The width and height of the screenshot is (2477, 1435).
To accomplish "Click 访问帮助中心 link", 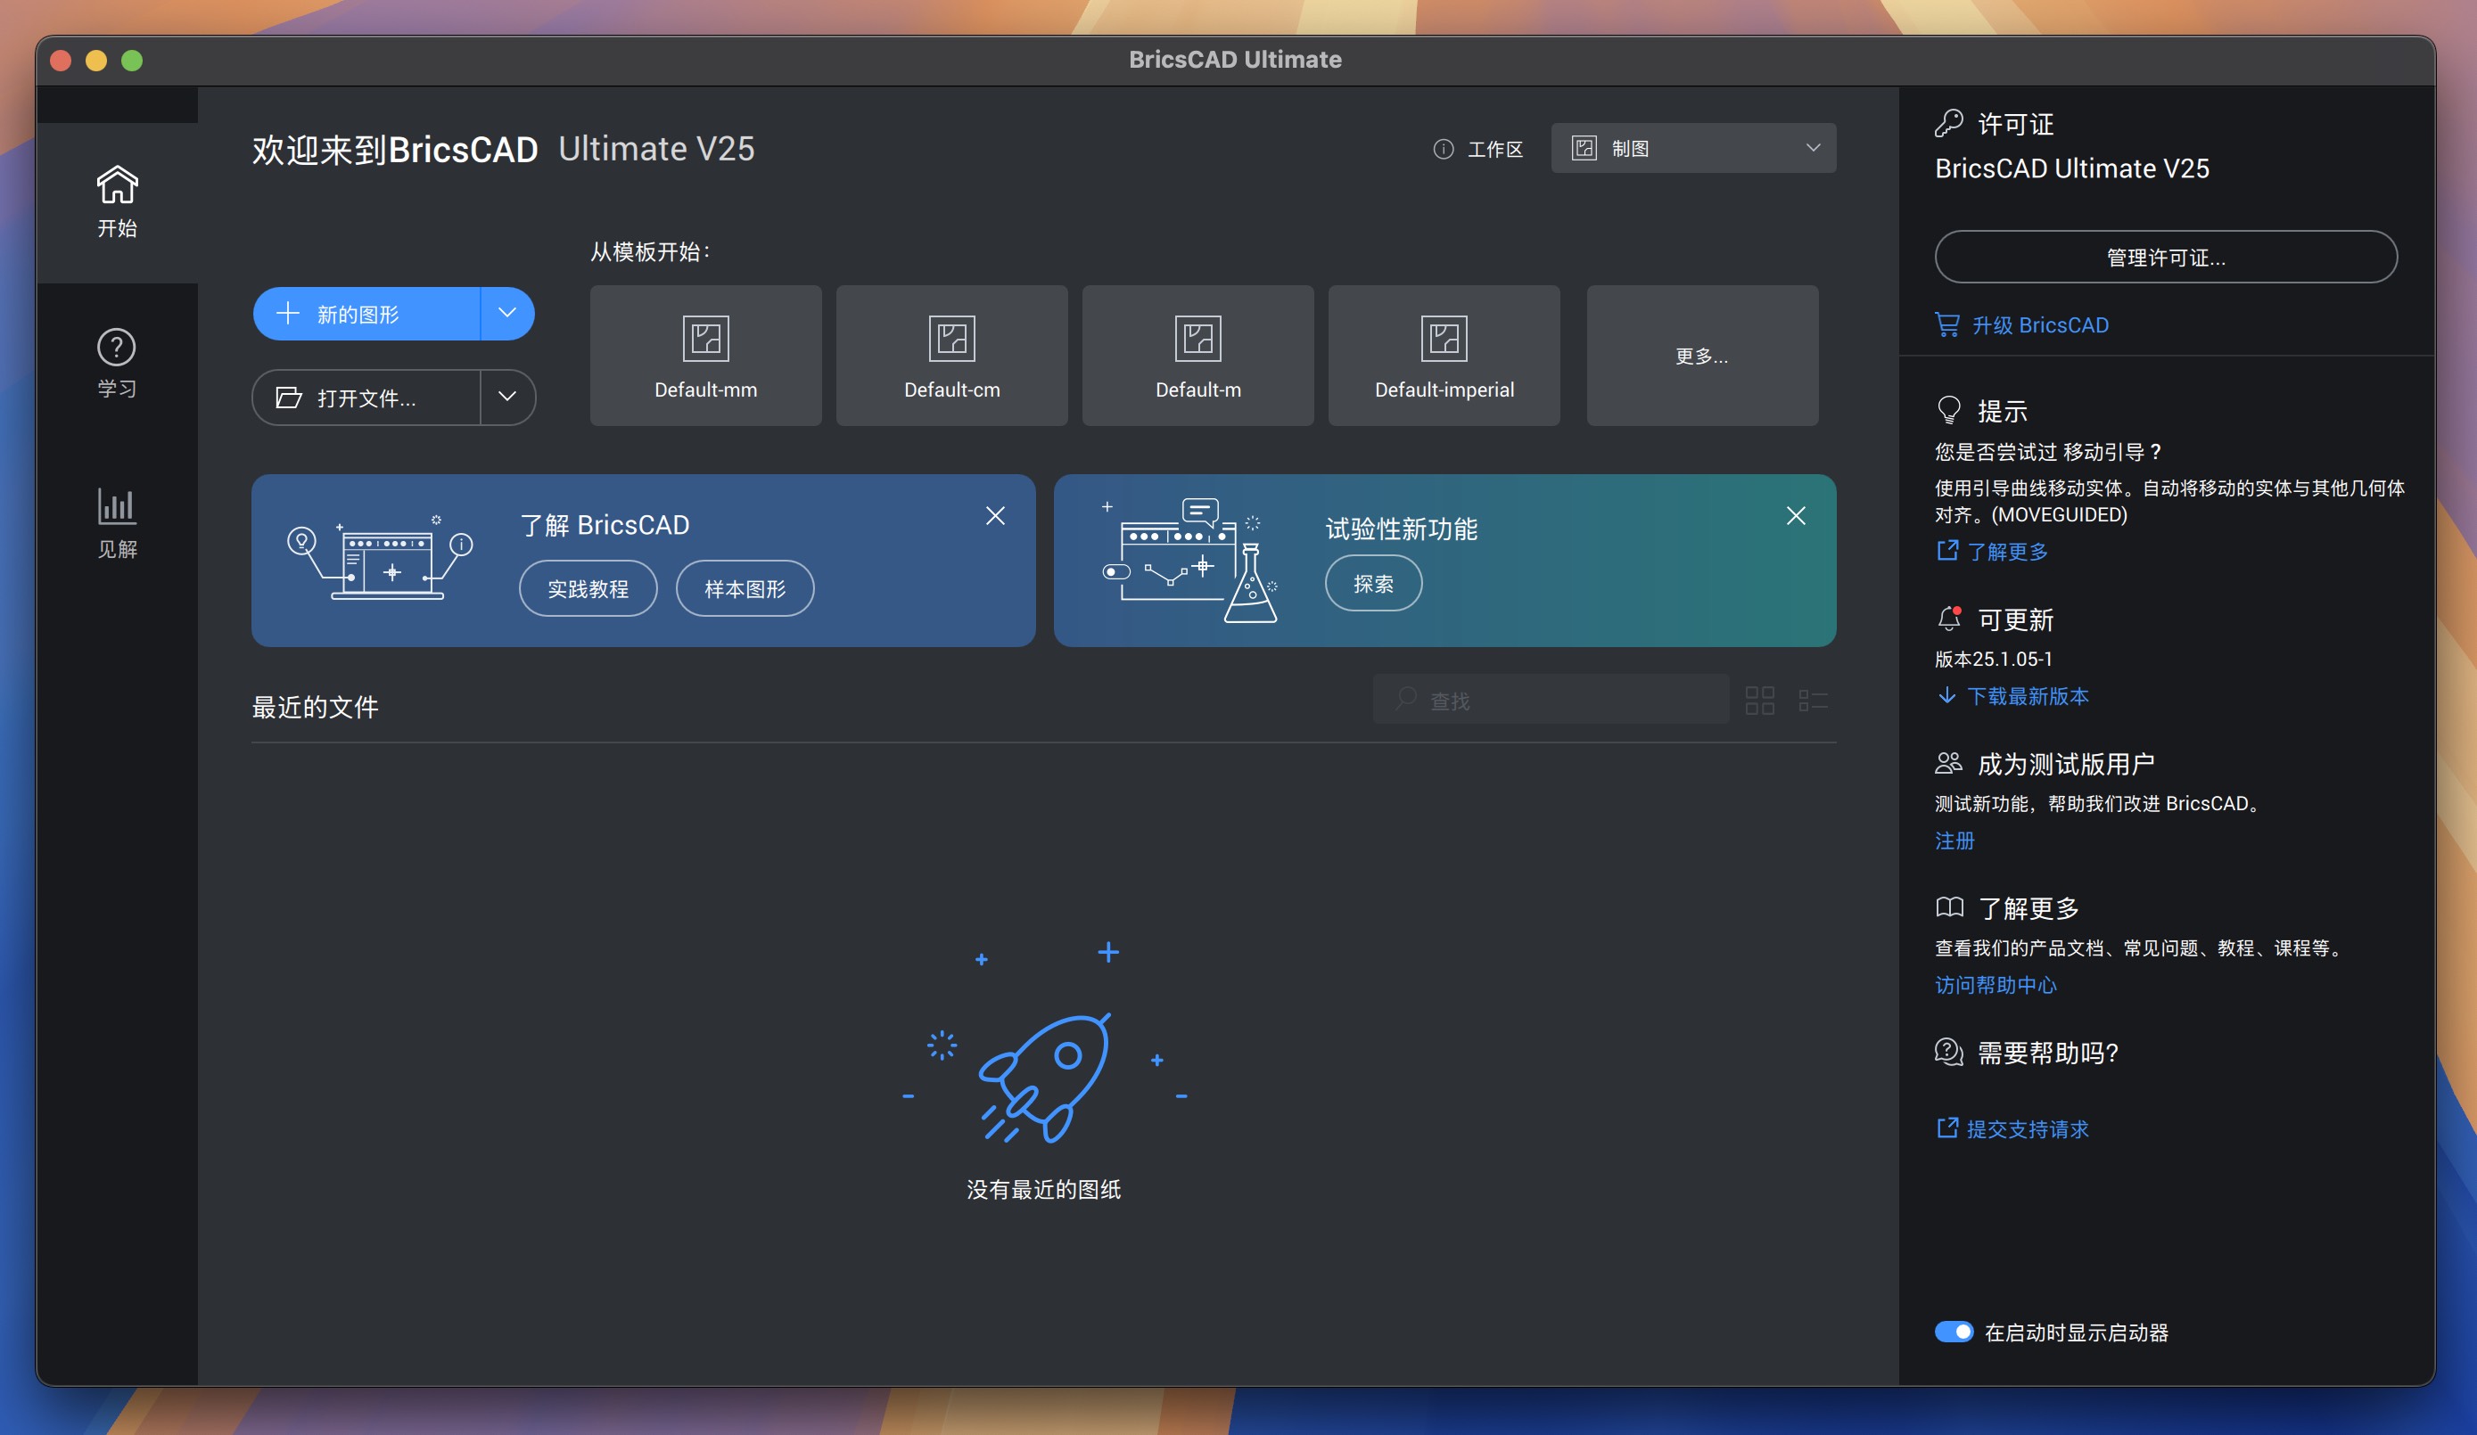I will [x=1996, y=985].
